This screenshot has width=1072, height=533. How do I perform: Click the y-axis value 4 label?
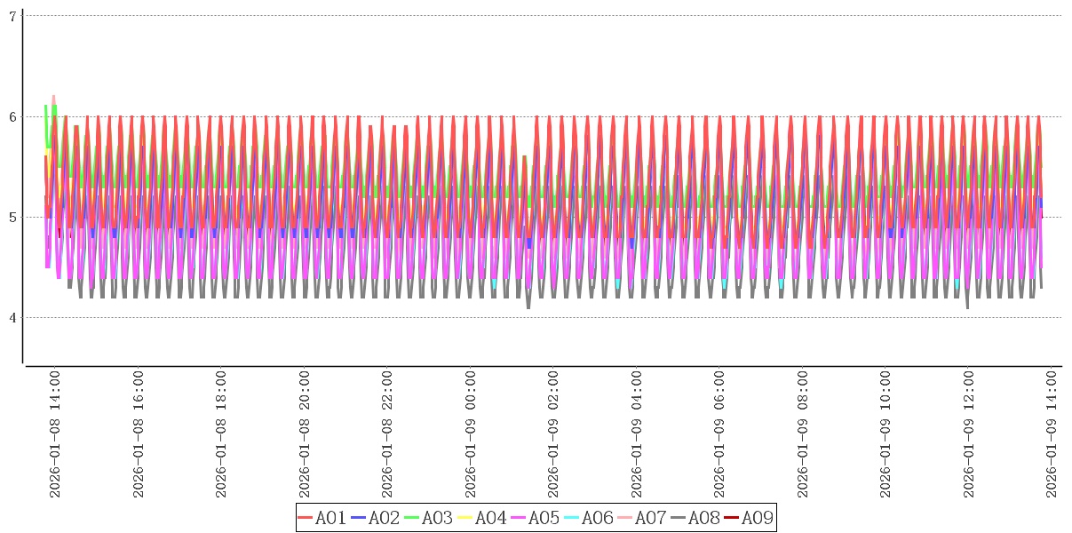point(12,318)
